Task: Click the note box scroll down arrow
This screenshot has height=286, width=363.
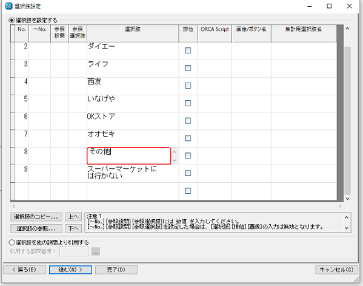Action: click(x=347, y=228)
